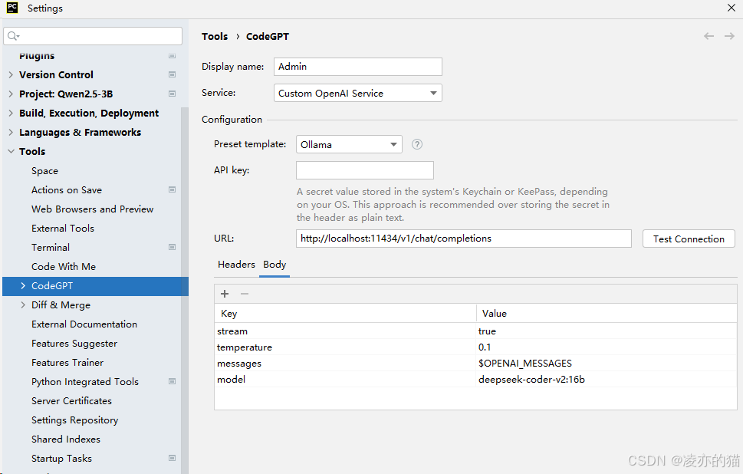Select the model key cell

tap(346, 379)
